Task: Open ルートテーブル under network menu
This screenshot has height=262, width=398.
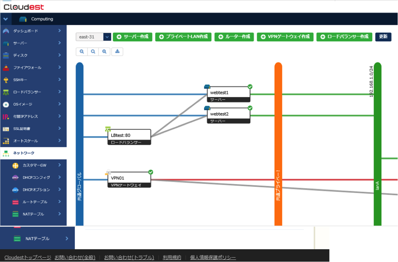Action: [x=35, y=202]
